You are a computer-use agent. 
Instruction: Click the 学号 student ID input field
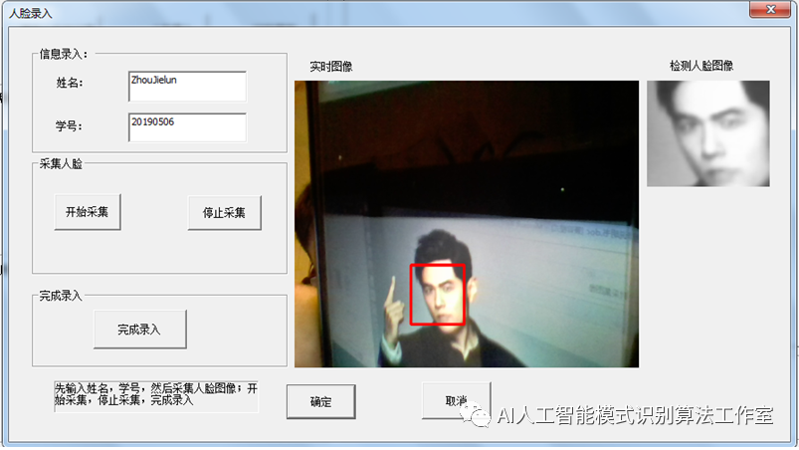(x=187, y=127)
